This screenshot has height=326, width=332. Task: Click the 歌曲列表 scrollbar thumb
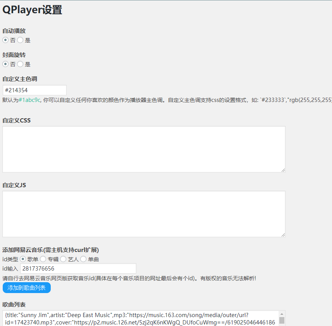(x=282, y=320)
